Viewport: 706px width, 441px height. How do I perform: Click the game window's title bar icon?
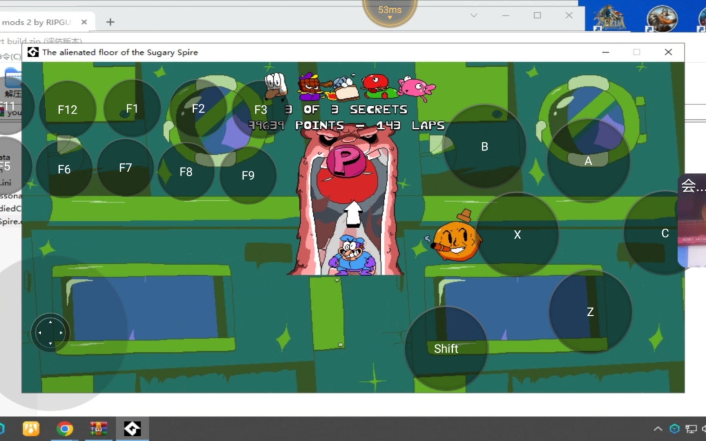pyautogui.click(x=33, y=52)
